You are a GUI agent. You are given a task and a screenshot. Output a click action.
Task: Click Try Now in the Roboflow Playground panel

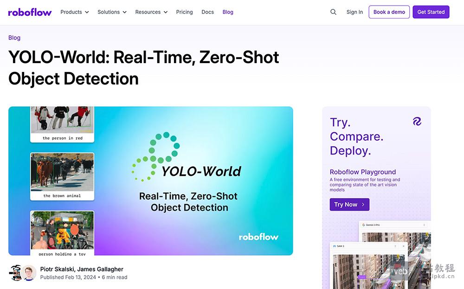point(349,204)
